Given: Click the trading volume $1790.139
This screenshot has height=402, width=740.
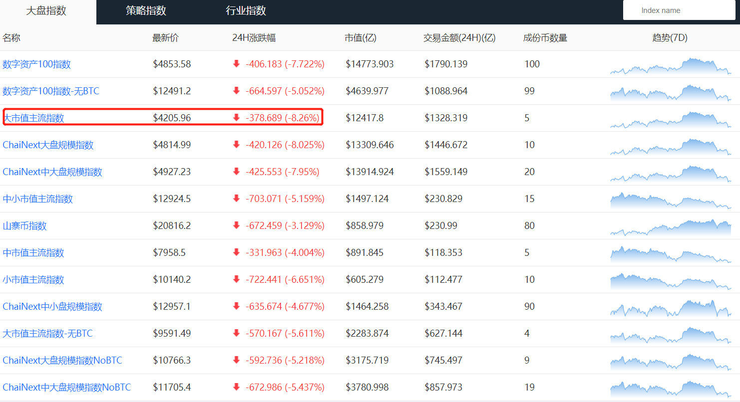Looking at the screenshot, I should point(446,64).
